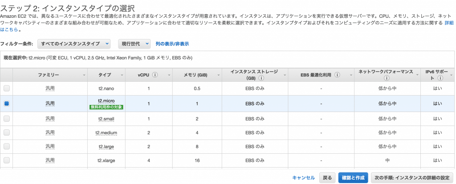Click the vCPU column sort arrow
Screen dimensions: 456x184
click(169, 75)
